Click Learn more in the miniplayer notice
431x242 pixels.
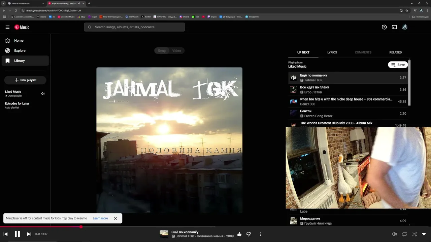click(100, 218)
